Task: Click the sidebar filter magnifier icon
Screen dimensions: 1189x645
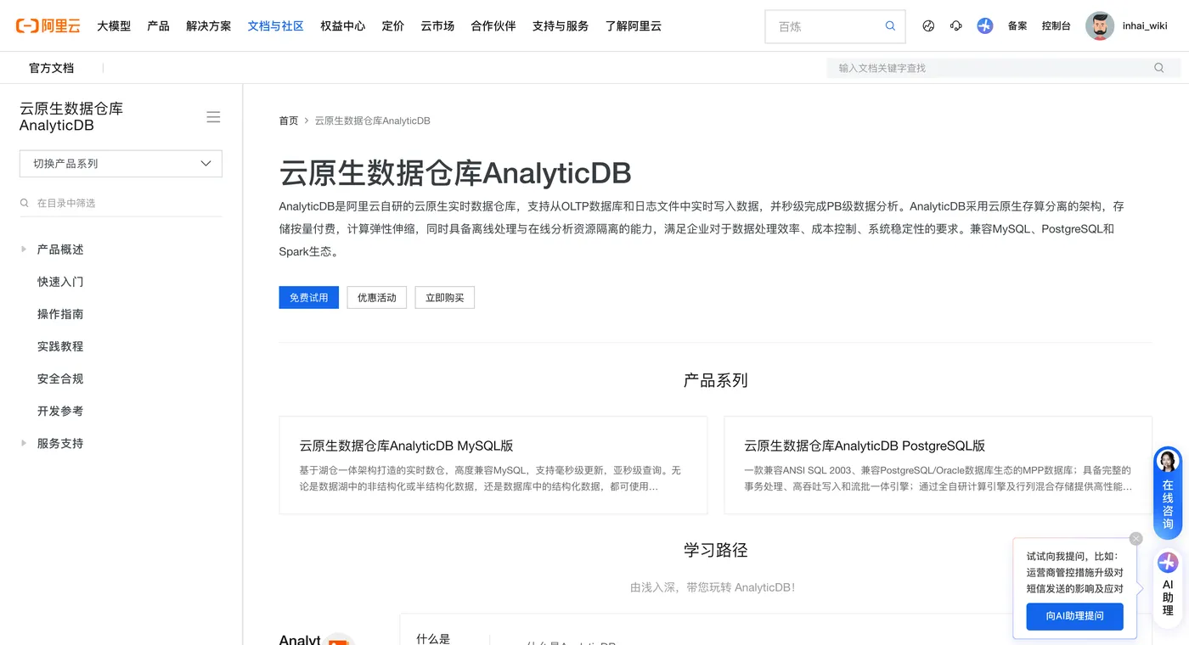Action: [25, 204]
